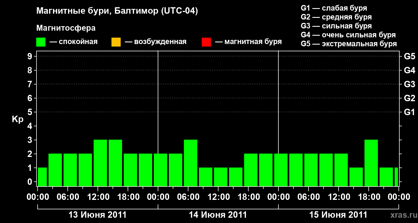
Task: Click the 'G3 — сильная буря' legend line
Action: [336, 26]
